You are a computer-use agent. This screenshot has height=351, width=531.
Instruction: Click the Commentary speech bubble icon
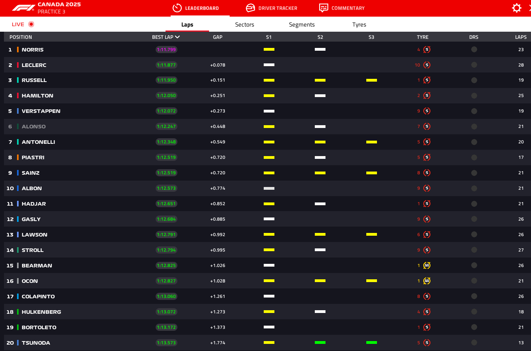tap(324, 8)
